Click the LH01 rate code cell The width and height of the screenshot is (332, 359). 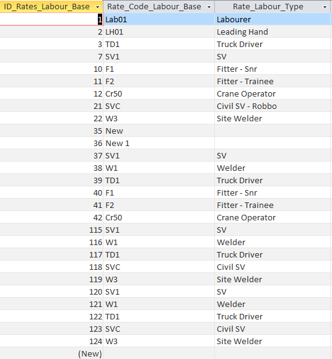pos(159,32)
